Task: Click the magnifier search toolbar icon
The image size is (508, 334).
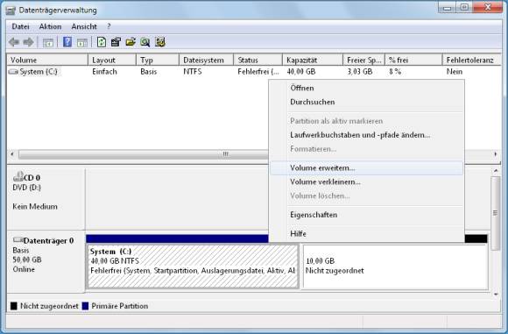Action: click(x=145, y=42)
